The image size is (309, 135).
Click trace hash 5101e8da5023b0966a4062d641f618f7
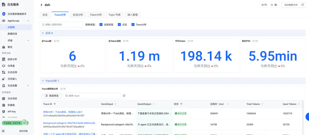point(64,115)
